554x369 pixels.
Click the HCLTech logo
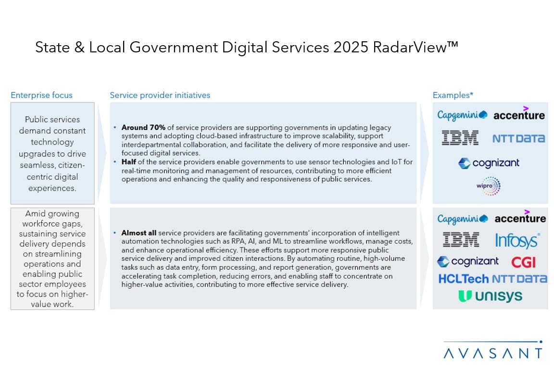point(463,279)
